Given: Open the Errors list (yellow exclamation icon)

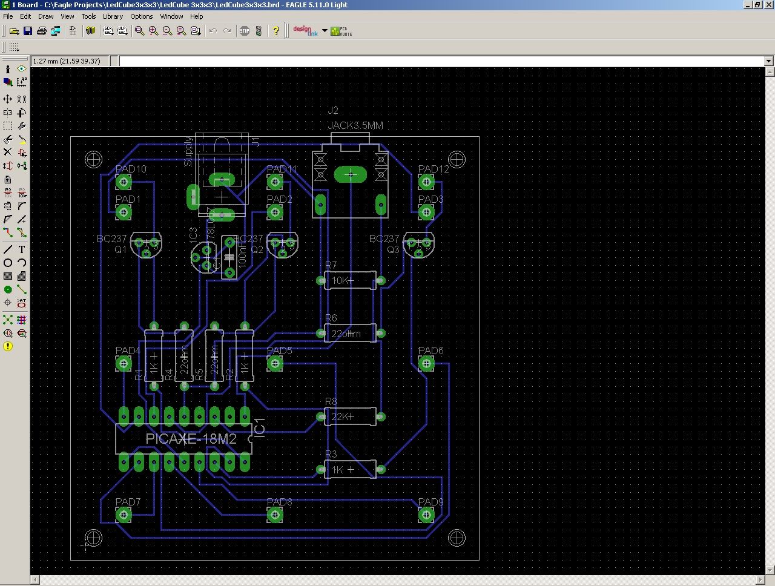Looking at the screenshot, I should [x=8, y=347].
